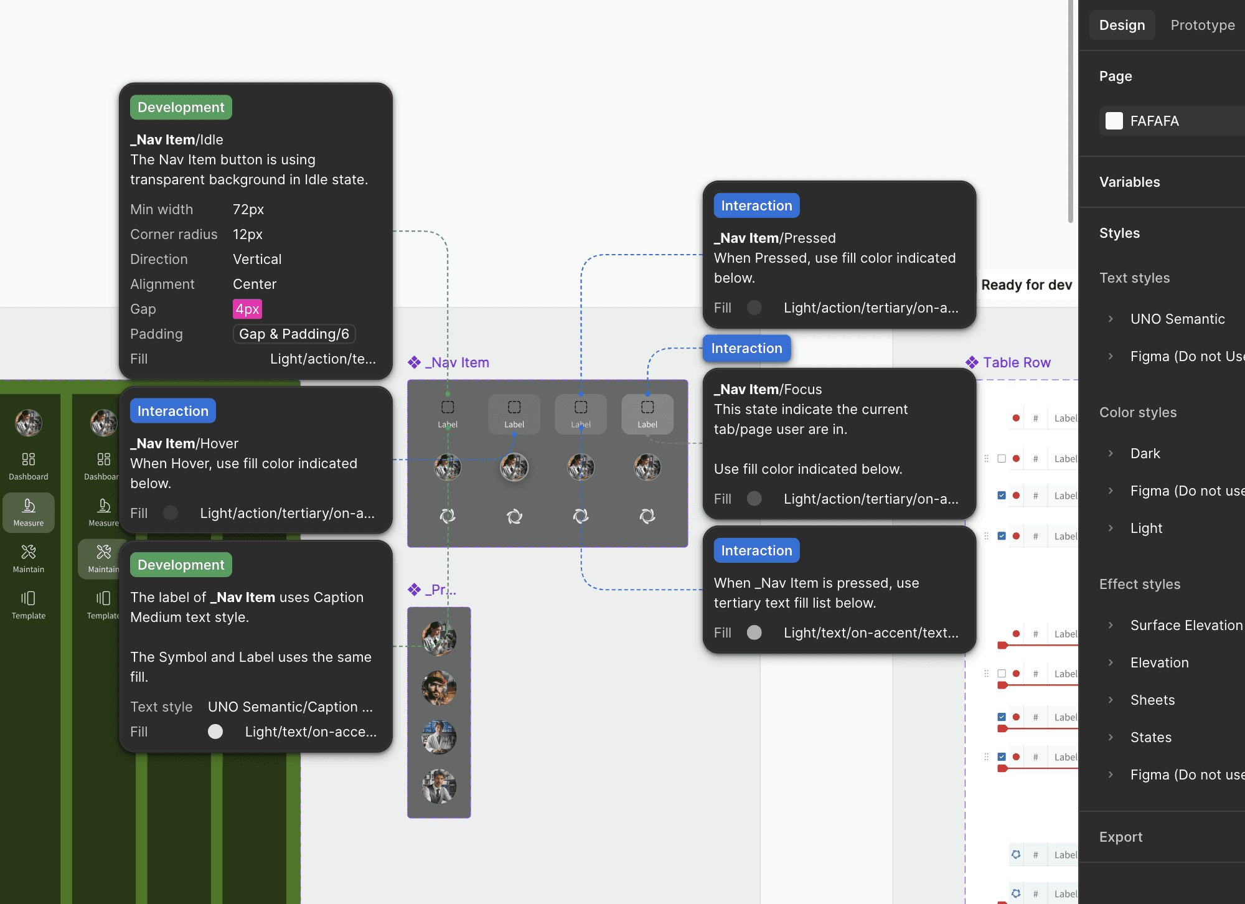Click the FAFAFA page color swatch
This screenshot has width=1245, height=904.
[1114, 121]
